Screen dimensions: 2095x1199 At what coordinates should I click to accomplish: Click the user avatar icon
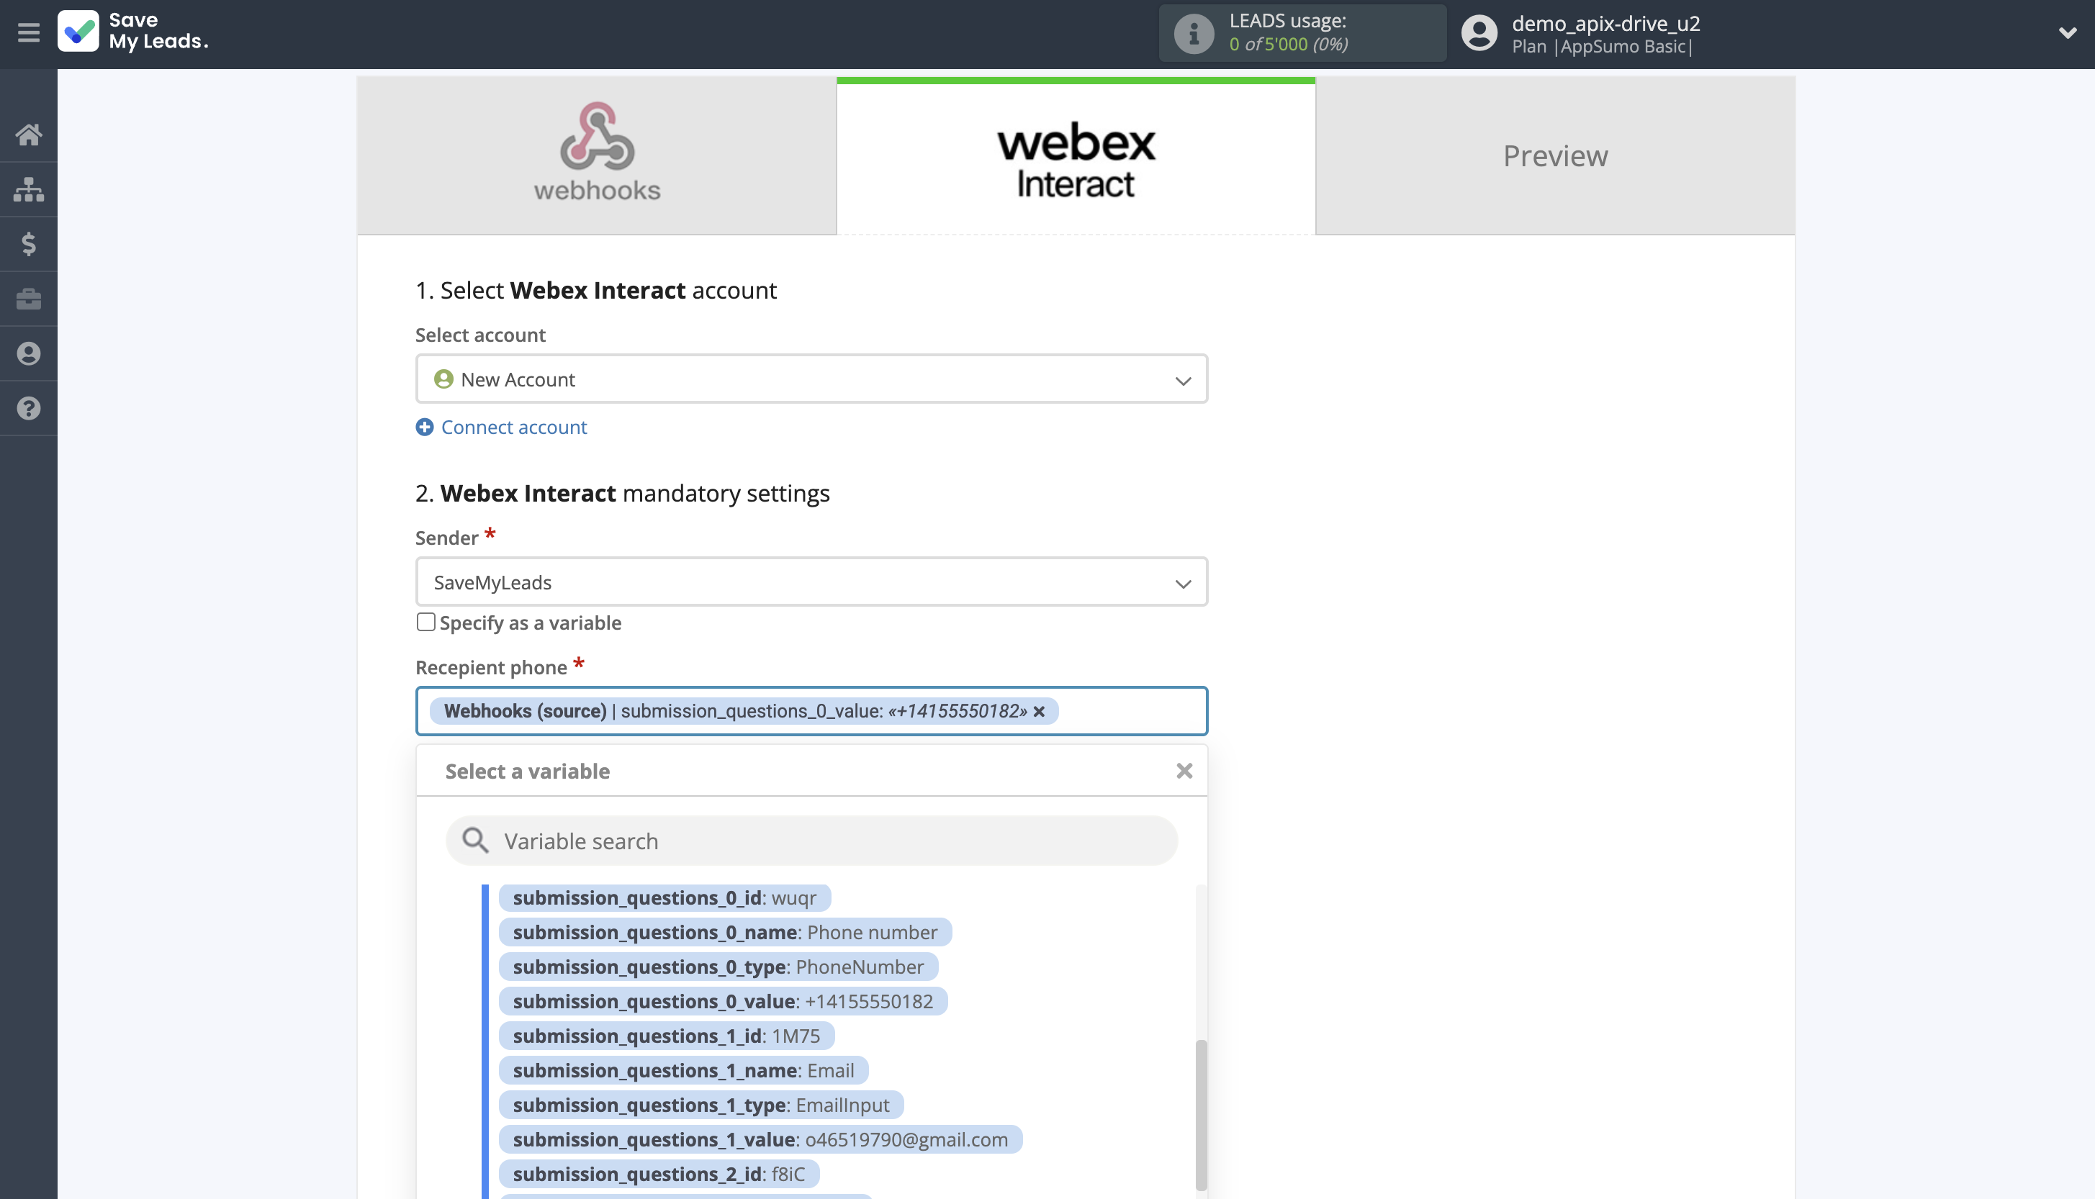click(x=1479, y=33)
